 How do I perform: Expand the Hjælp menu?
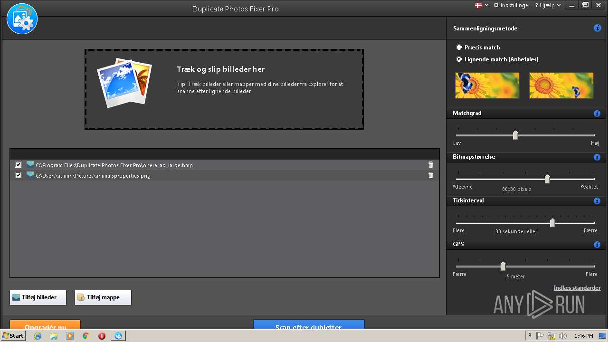click(x=548, y=5)
